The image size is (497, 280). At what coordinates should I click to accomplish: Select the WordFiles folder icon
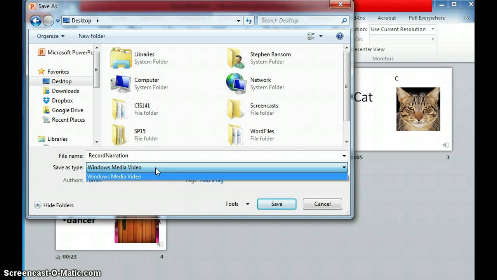tap(236, 135)
